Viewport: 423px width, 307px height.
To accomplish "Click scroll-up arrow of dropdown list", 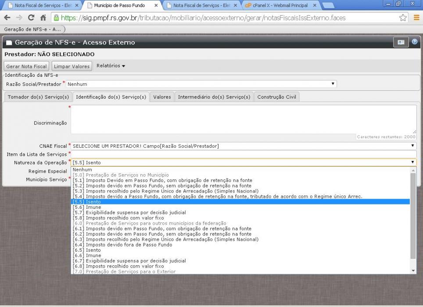I will pyautogui.click(x=413, y=170).
